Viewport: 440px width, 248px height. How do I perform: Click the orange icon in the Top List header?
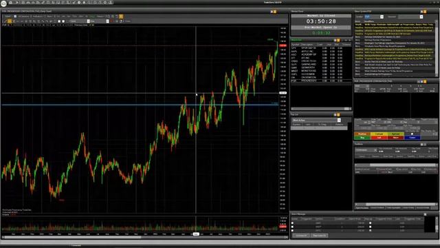point(338,115)
